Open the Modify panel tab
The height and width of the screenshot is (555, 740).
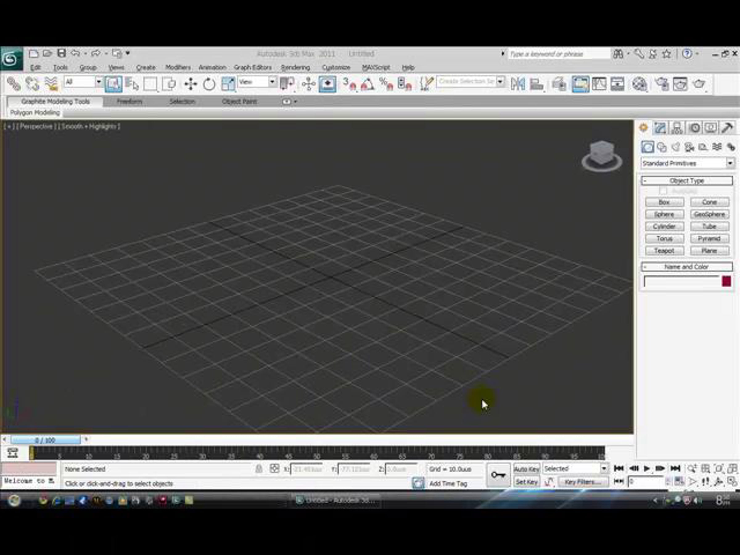click(660, 128)
